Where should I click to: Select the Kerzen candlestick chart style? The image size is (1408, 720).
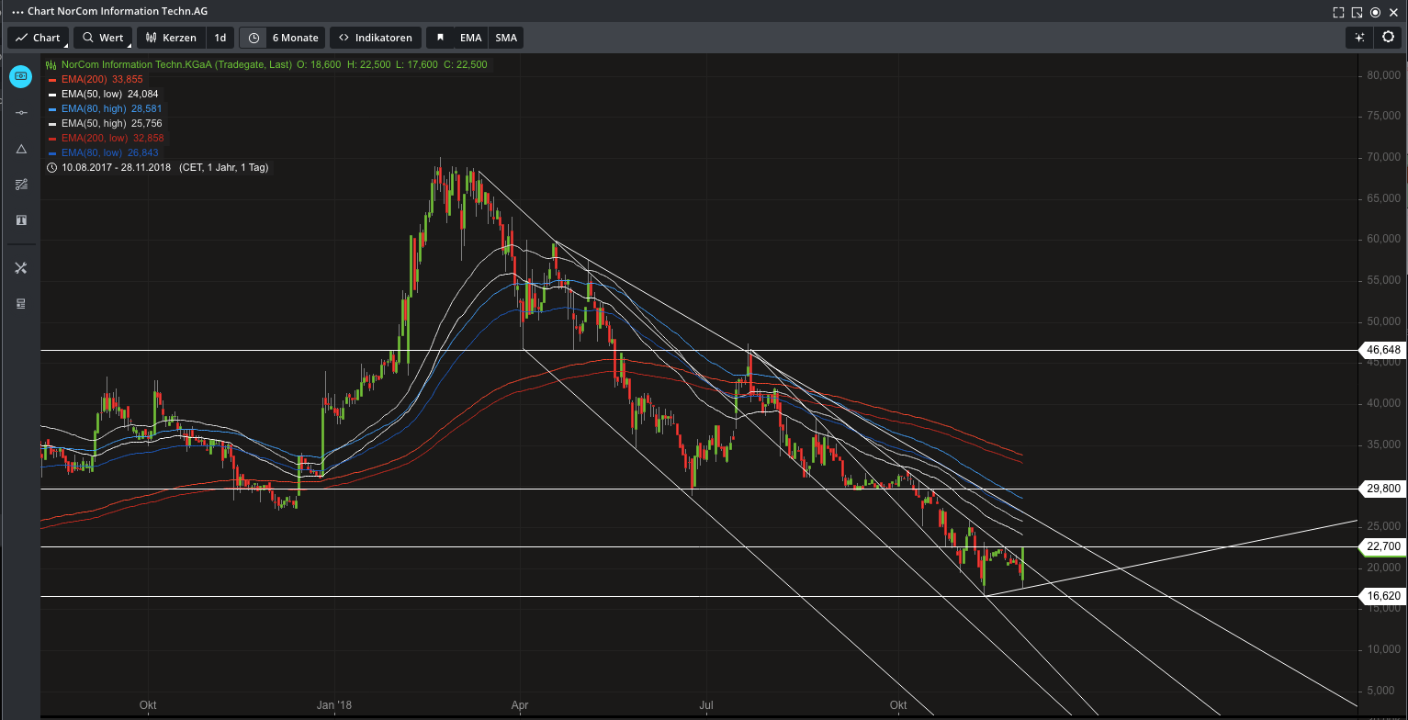170,38
